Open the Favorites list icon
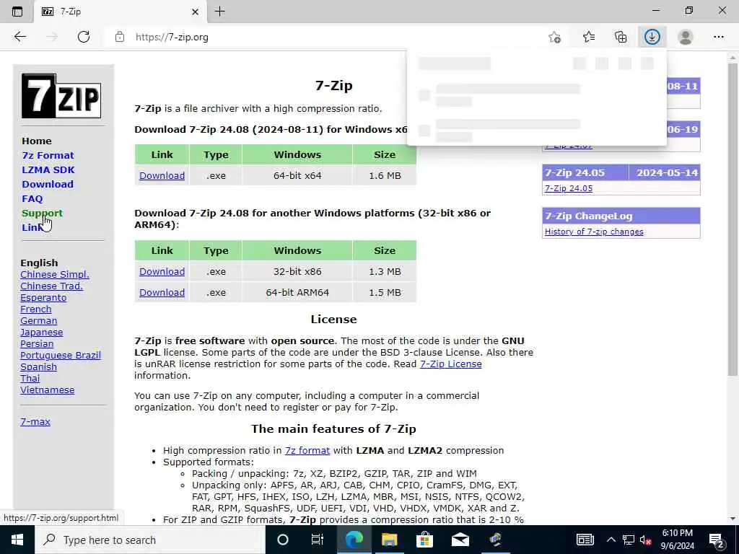The image size is (739, 554). (589, 37)
